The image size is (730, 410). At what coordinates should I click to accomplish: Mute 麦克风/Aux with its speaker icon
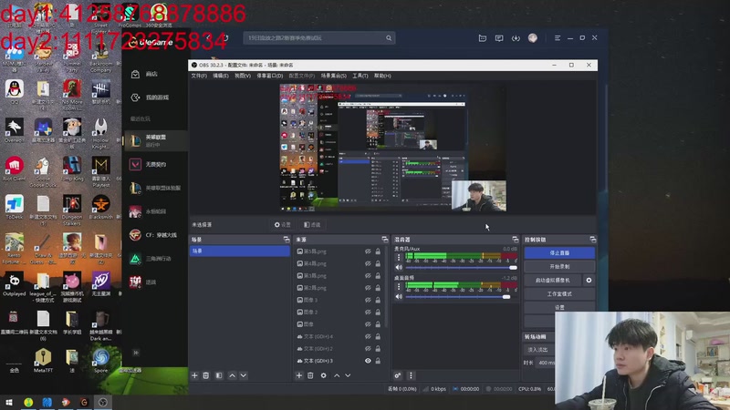399,267
